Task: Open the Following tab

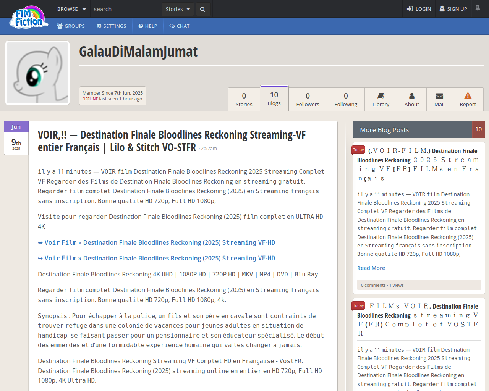Action: [346, 99]
